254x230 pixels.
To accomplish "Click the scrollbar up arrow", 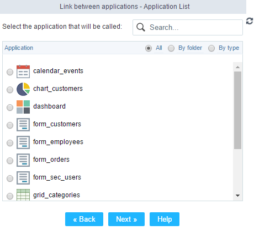I will click(x=237, y=67).
